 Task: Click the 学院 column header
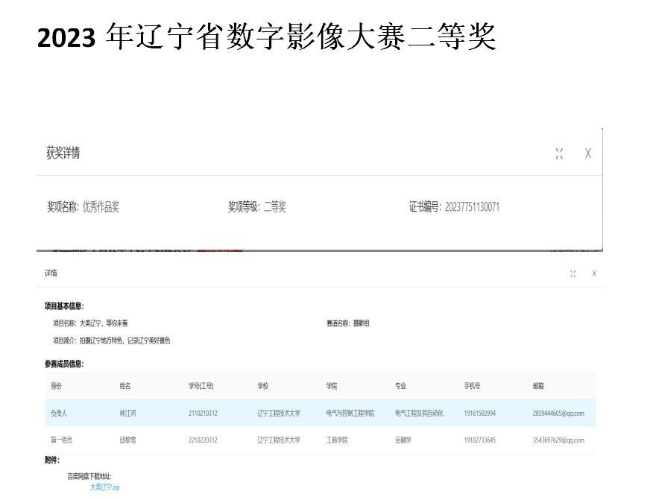click(x=332, y=386)
